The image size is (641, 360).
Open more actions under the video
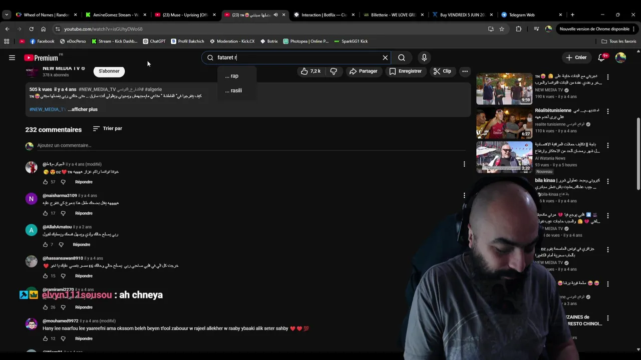465,71
